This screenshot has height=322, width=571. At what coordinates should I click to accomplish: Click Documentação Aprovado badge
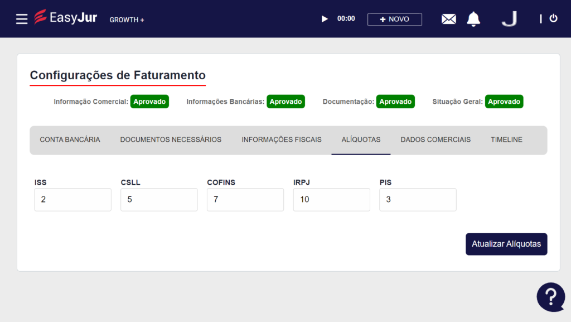tap(395, 102)
